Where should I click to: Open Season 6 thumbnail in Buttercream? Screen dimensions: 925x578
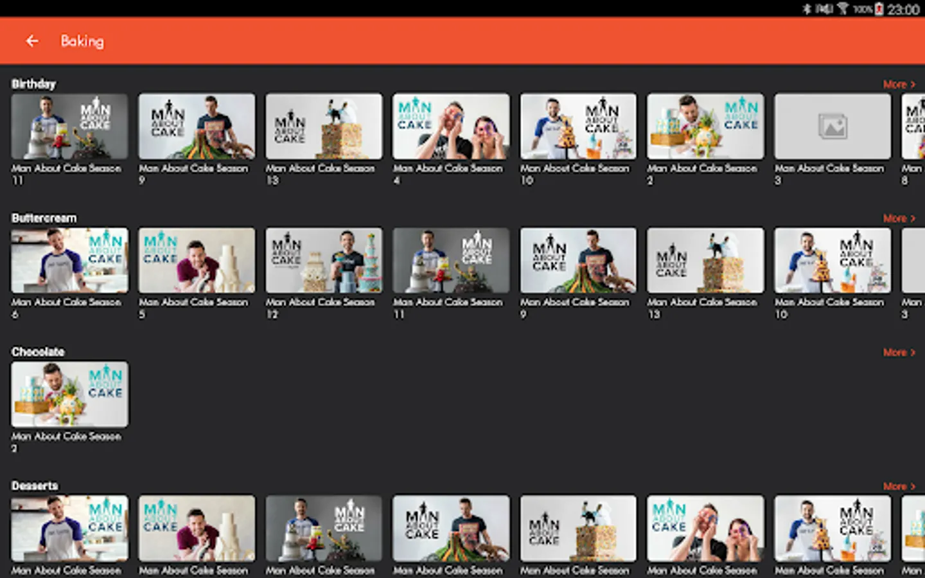69,260
